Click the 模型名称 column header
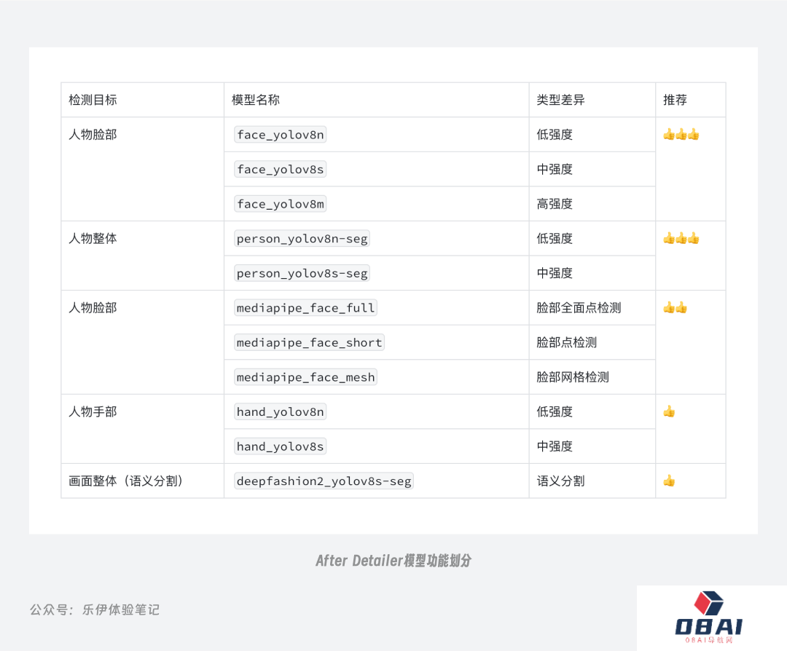 (x=256, y=100)
